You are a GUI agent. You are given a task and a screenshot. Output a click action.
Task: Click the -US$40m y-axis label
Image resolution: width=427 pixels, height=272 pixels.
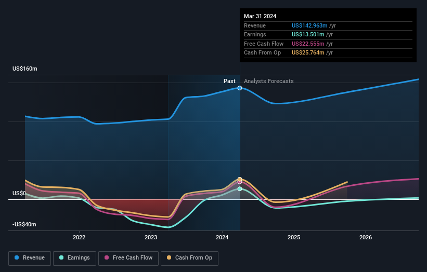(24, 224)
